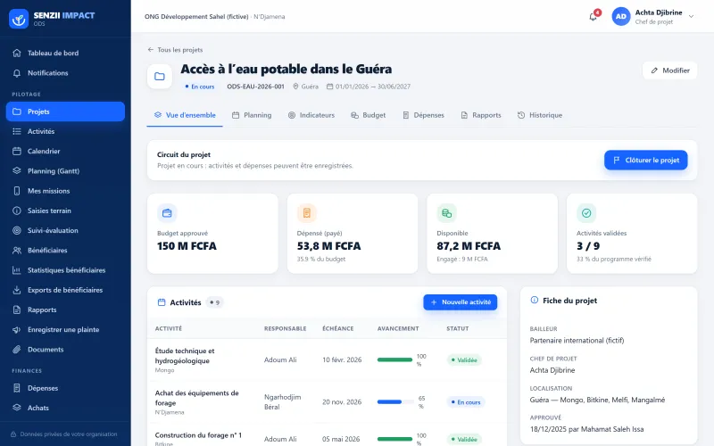Click the Budget approuvé wallet icon
This screenshot has height=446, width=714.
pyautogui.click(x=167, y=213)
